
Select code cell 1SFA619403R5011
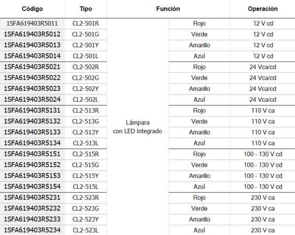(32, 23)
